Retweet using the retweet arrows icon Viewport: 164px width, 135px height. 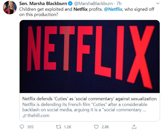[x=59, y=127]
